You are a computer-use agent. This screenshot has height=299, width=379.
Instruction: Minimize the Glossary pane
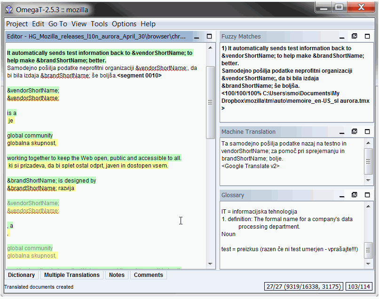tap(342, 195)
